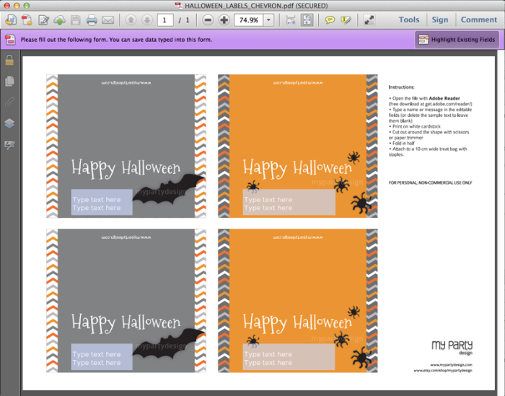Go to the next page arrow
The image size is (505, 396).
(x=146, y=19)
